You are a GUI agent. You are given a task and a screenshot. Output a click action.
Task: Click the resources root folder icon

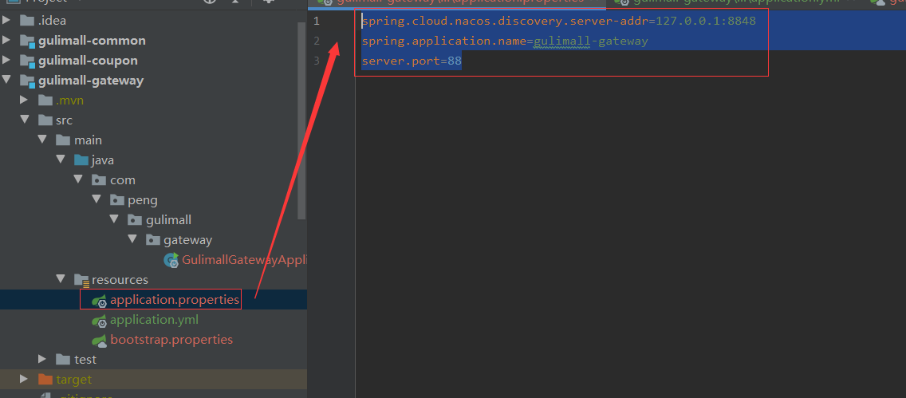(x=81, y=280)
